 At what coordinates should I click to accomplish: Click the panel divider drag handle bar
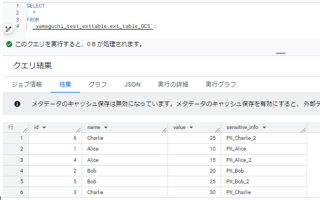click(x=281, y=53)
